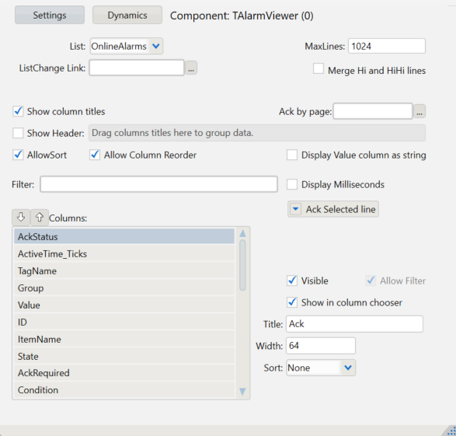Viewport: 456px width, 436px height.
Task: Enable Merge Hi and HiHi lines
Action: click(319, 69)
